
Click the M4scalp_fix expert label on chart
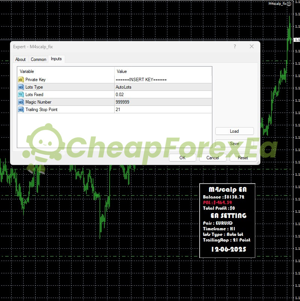pos(277,4)
